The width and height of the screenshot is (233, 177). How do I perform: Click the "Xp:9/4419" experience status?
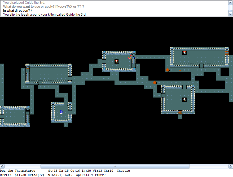pyautogui.click(x=84, y=175)
